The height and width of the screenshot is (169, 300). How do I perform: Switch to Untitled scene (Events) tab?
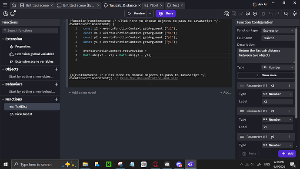78,5
